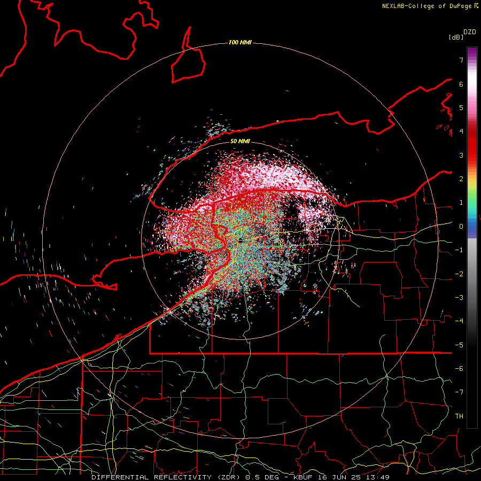Click the 0 dB tick on color scale
481x481 pixels.
point(461,227)
